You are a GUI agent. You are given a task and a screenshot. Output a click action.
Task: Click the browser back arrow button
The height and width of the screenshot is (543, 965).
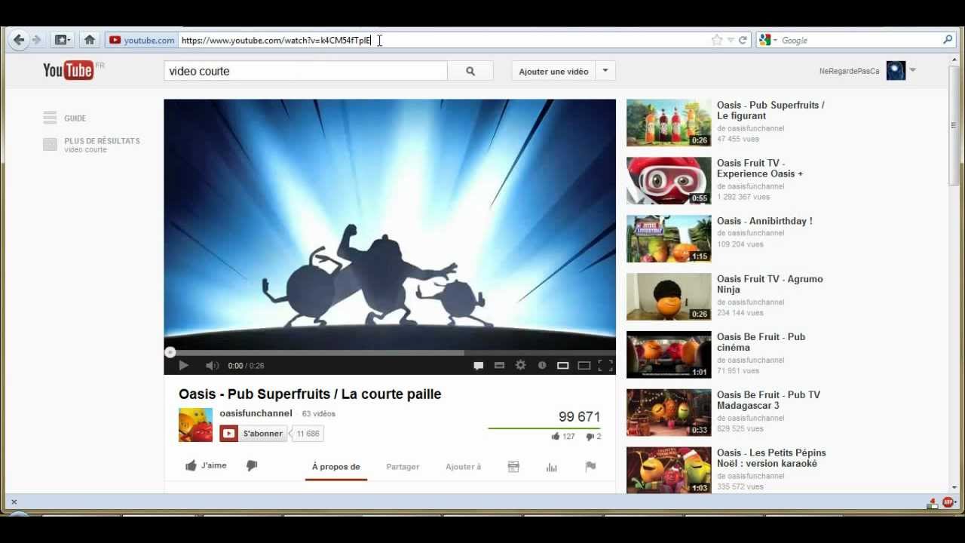pos(19,40)
